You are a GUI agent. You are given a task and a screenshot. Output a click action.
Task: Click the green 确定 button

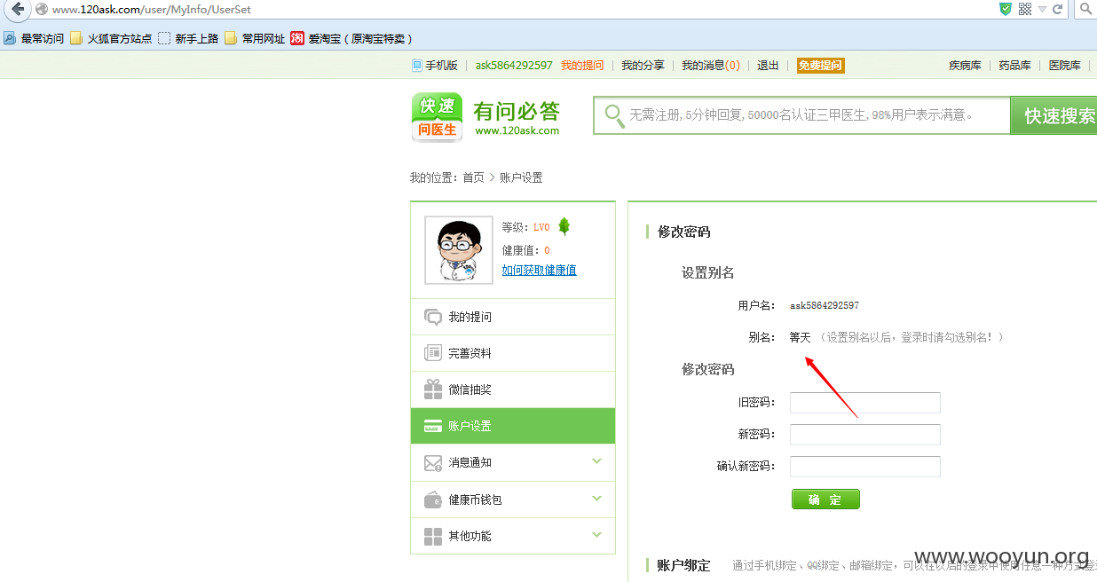(x=825, y=499)
